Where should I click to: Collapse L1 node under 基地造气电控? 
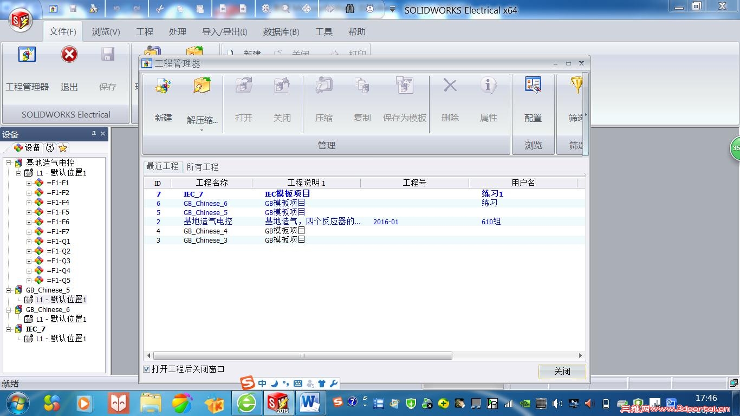click(18, 173)
